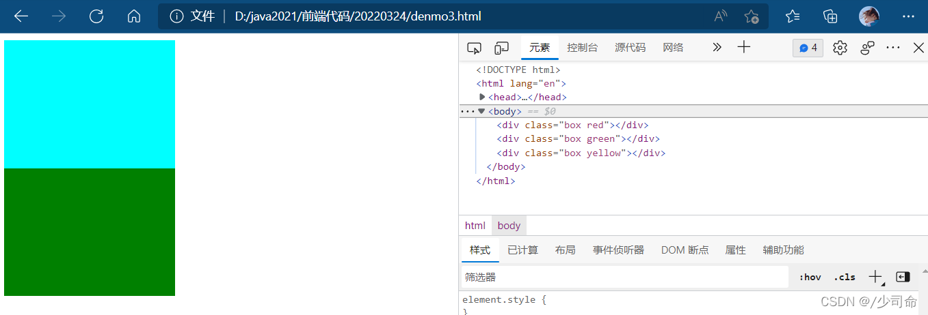The image size is (928, 315).
Task: Open the 4 issues counter
Action: (808, 48)
